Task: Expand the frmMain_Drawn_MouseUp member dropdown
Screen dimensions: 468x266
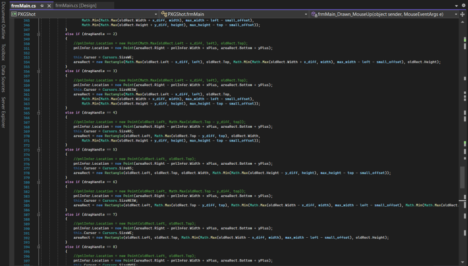Action: tap(455, 14)
